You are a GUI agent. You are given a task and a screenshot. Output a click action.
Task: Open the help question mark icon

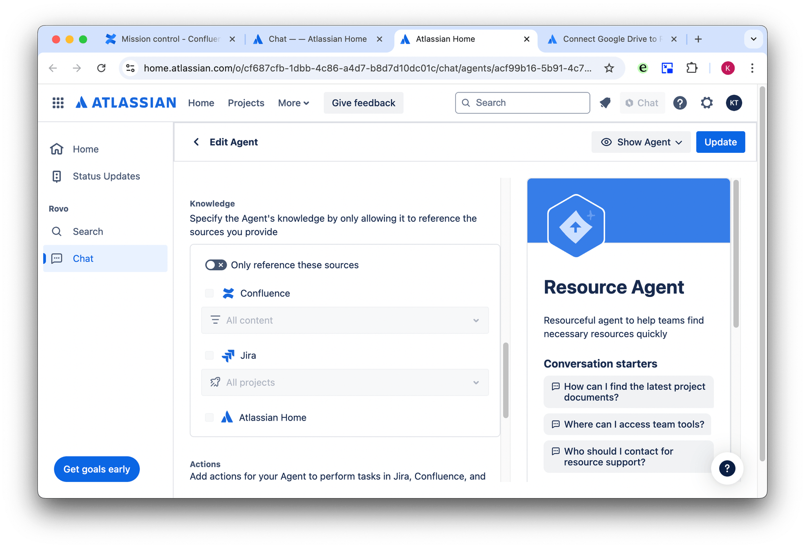click(679, 103)
